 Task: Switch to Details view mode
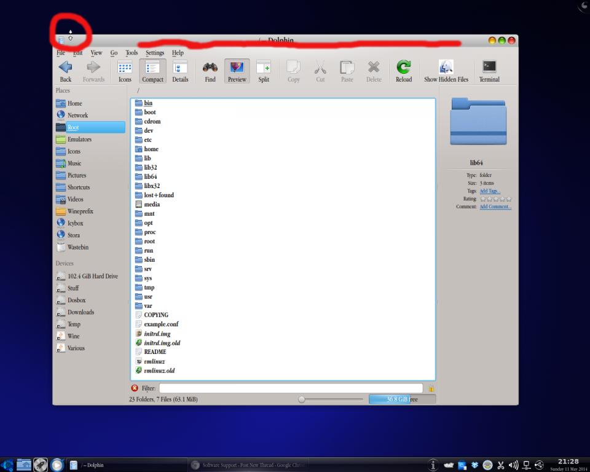click(x=180, y=68)
